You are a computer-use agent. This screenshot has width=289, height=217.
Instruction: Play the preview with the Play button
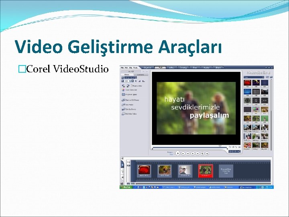click(x=178, y=153)
